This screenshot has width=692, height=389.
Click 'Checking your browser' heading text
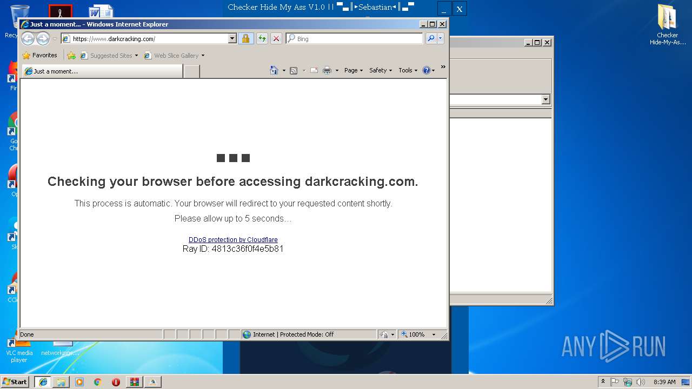tap(233, 182)
